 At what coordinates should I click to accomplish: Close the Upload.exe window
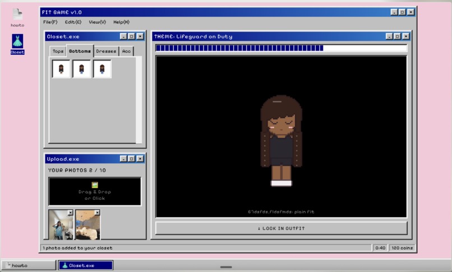(x=140, y=158)
